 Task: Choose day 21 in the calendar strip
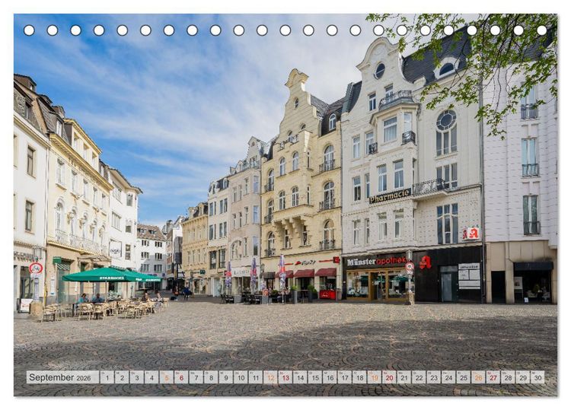pos(404,377)
